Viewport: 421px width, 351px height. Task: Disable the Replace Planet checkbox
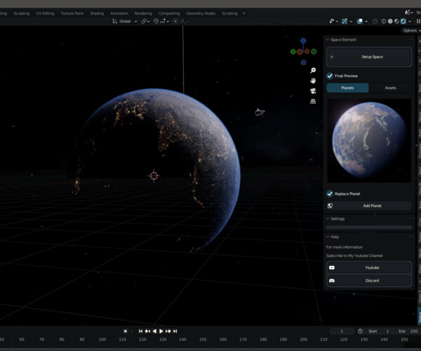click(x=330, y=193)
